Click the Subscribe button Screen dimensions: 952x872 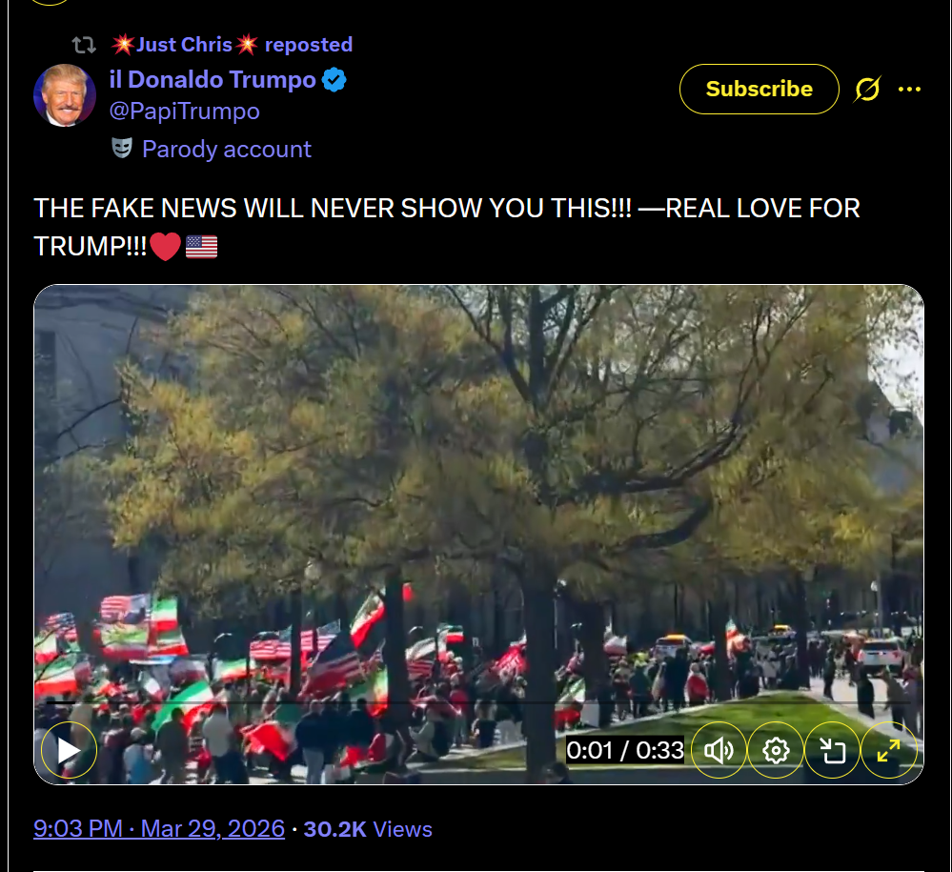759,90
